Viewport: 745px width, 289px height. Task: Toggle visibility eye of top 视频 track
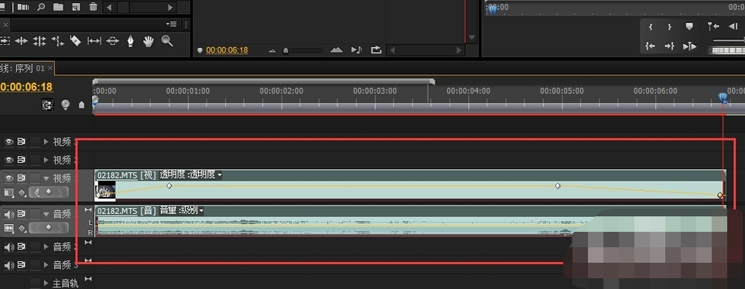[9, 141]
